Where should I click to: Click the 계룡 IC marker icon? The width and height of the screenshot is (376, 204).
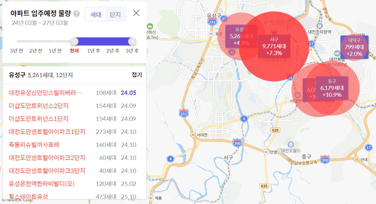click(151, 198)
